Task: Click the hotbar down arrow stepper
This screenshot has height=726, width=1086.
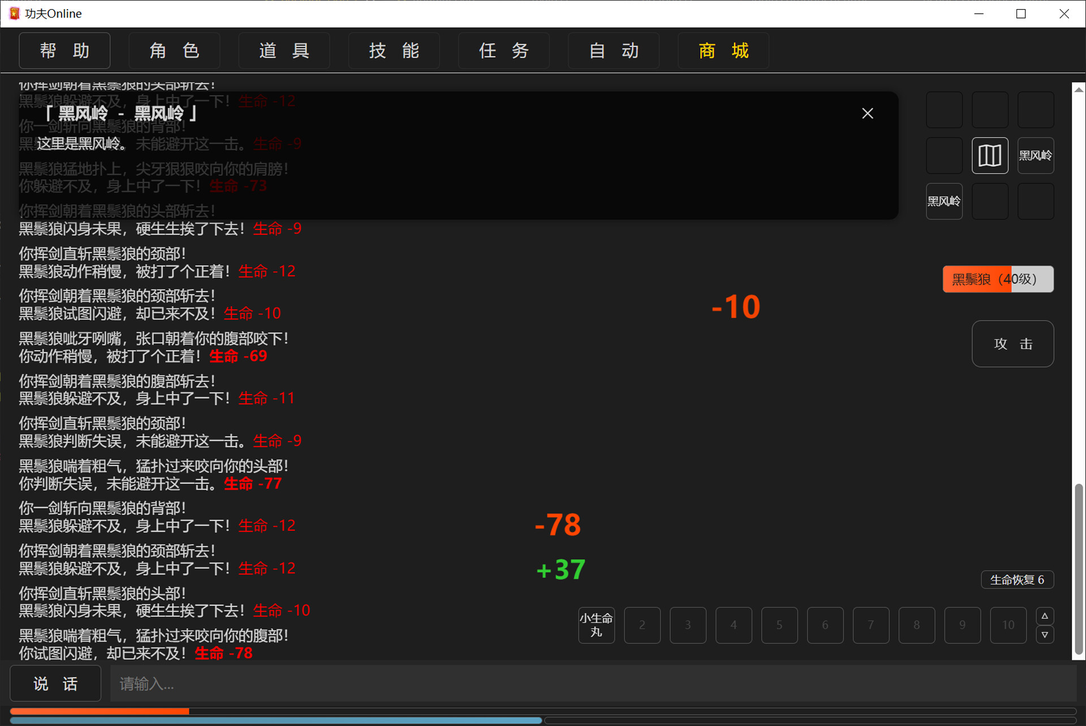Action: tap(1045, 634)
